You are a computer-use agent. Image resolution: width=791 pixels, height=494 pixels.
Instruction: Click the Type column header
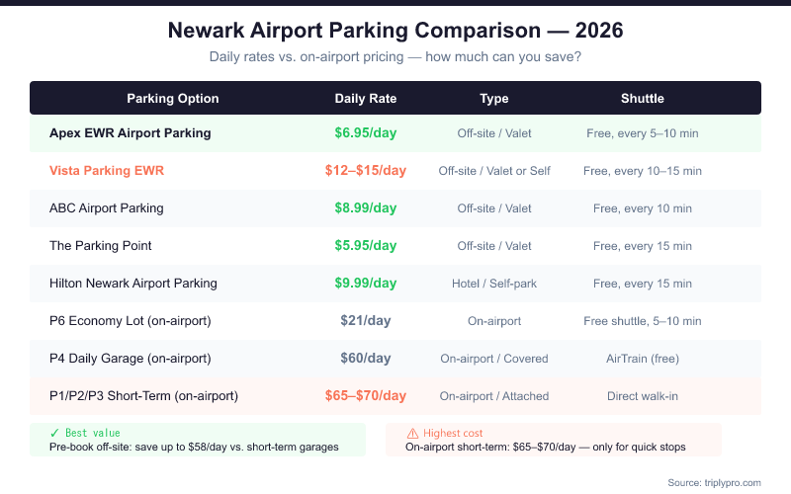pyautogui.click(x=494, y=99)
